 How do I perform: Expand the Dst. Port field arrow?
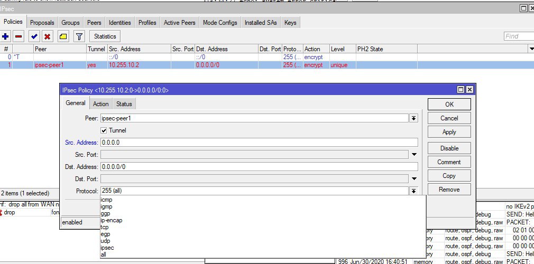(414, 179)
